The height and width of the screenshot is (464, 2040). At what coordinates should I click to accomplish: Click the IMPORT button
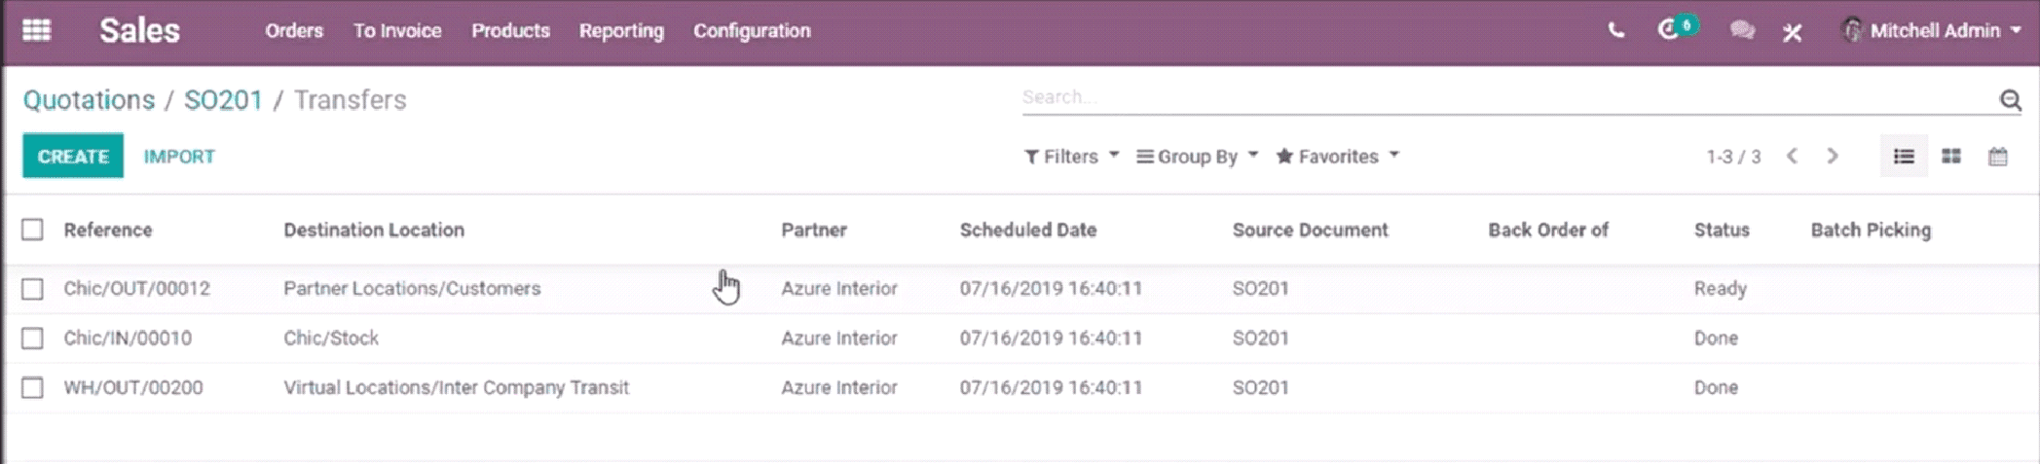pyautogui.click(x=179, y=157)
